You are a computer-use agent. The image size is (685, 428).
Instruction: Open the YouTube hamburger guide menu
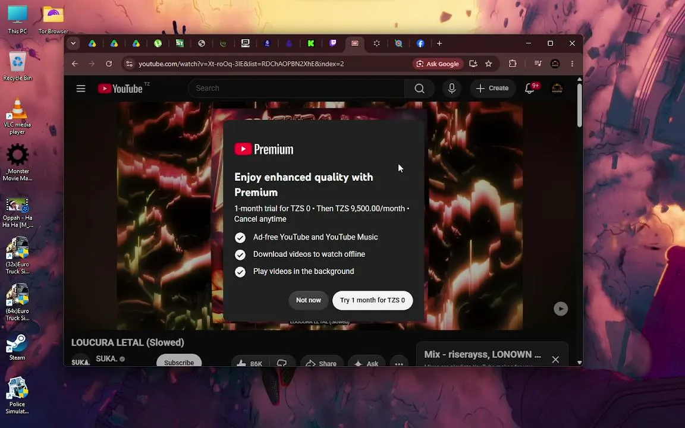point(81,89)
